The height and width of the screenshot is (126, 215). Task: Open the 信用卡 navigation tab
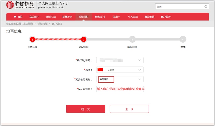pos(116,17)
